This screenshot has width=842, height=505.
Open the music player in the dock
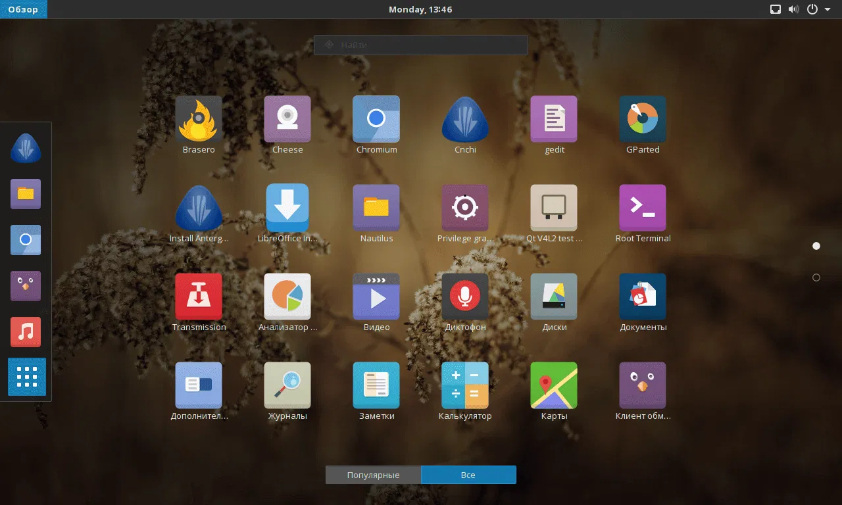tap(26, 332)
